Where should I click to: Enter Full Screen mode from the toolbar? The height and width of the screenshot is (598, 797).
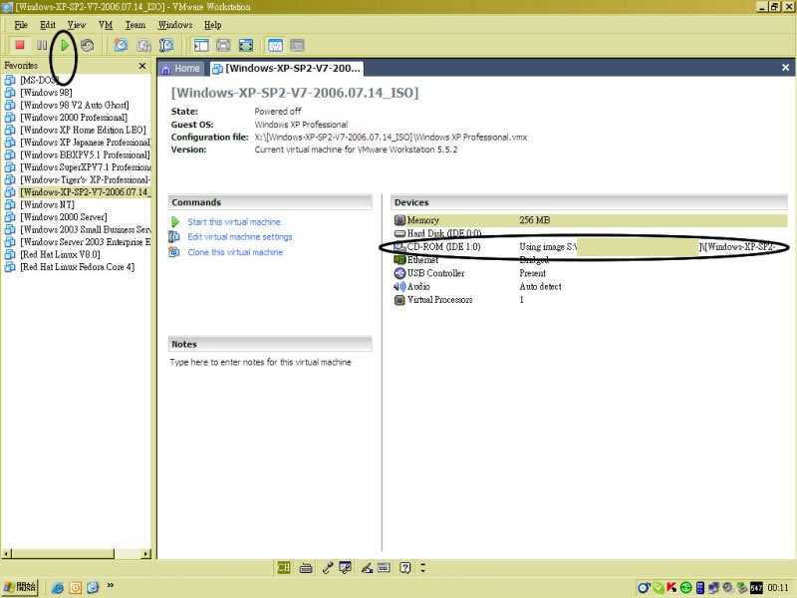coord(246,45)
